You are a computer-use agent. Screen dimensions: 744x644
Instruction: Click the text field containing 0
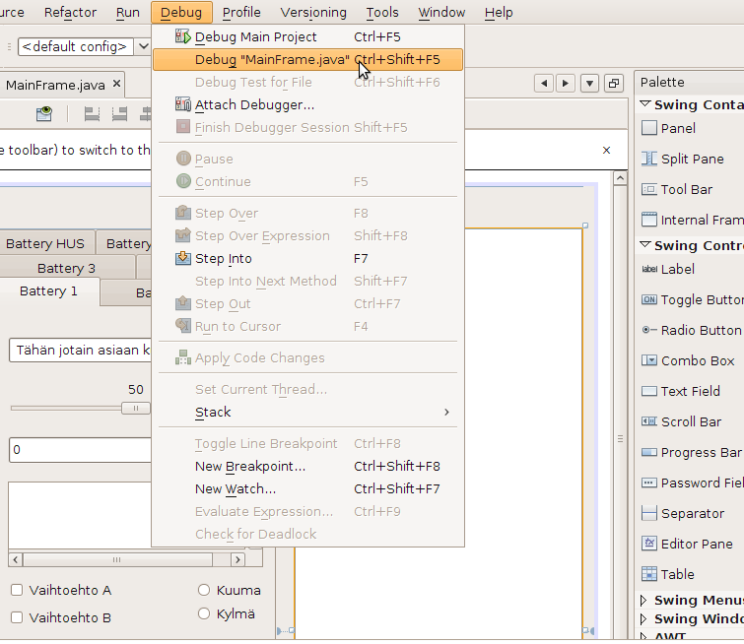[x=80, y=450]
